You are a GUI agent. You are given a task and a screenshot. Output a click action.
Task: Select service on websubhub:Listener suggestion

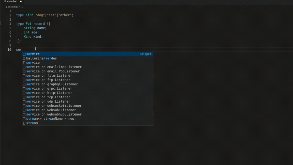(x=87, y=114)
